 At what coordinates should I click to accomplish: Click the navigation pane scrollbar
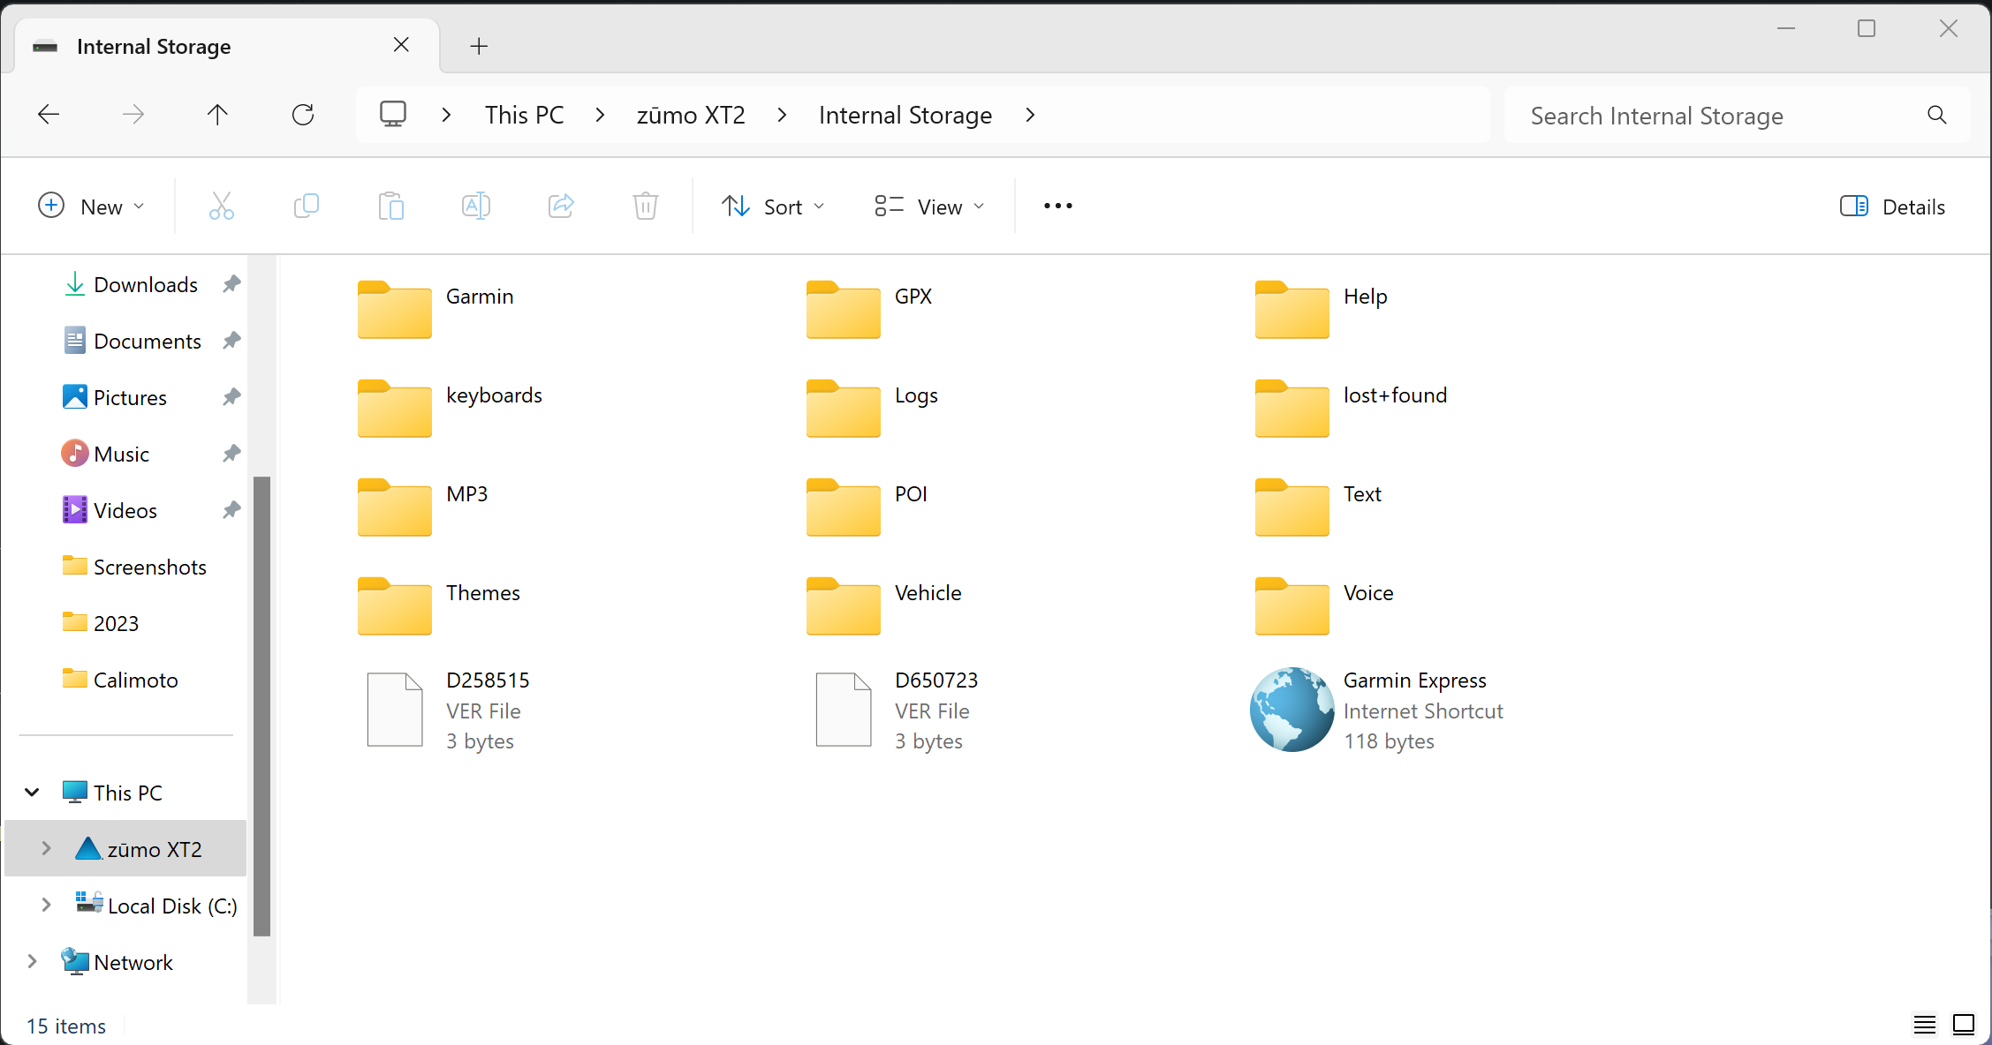point(261,706)
